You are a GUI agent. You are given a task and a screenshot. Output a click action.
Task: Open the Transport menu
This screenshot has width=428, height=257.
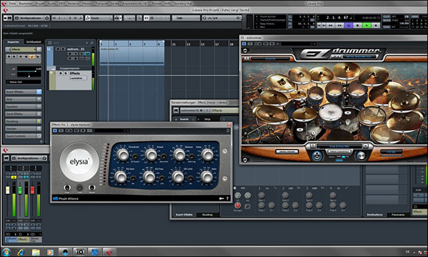click(x=101, y=3)
